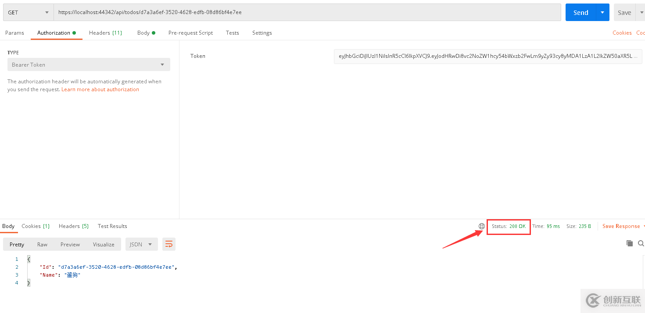Click the TYPE label in Authorization panel
The width and height of the screenshot is (645, 313).
pos(13,53)
